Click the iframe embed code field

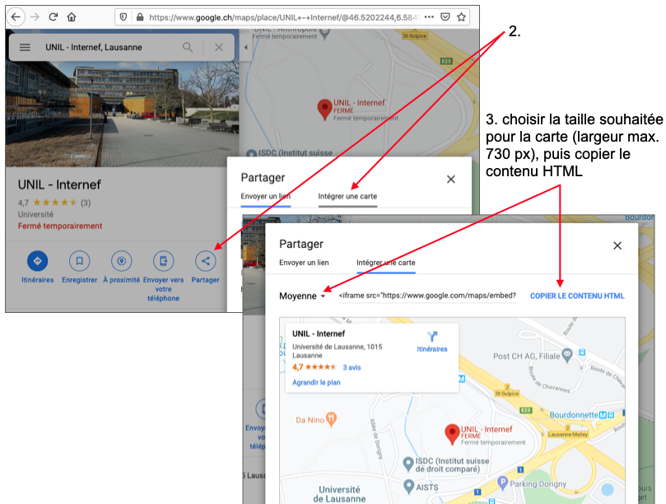pos(427,296)
